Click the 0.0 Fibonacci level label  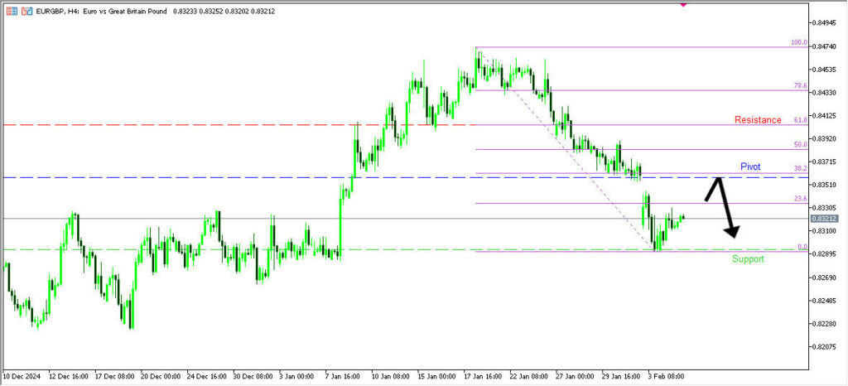tap(802, 247)
